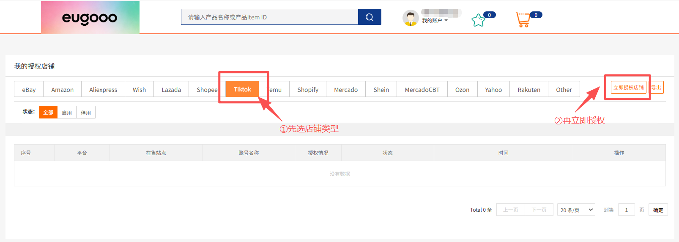679x242 pixels.
Task: Click the 立即授权店铺 button
Action: coord(628,87)
